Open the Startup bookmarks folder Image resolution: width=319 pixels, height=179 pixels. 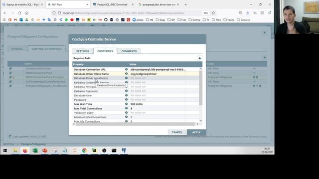[x=194, y=20]
